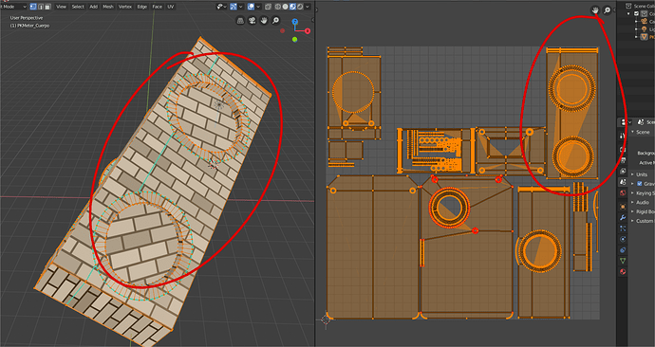
Task: Open the Object properties tab
Action: pyautogui.click(x=623, y=207)
